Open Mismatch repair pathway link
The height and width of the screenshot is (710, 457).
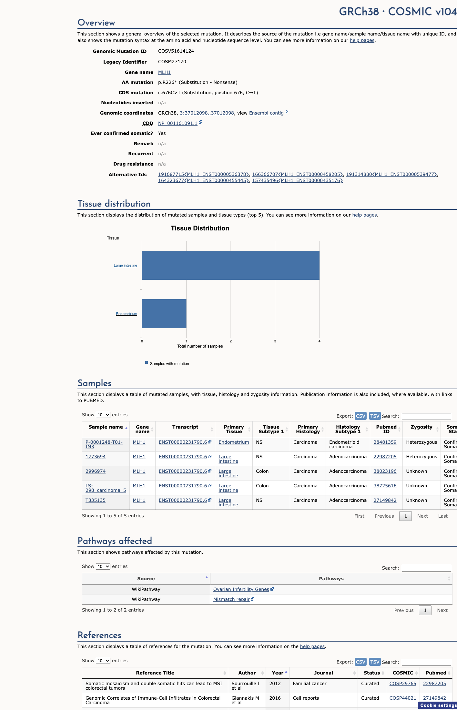pos(231,599)
